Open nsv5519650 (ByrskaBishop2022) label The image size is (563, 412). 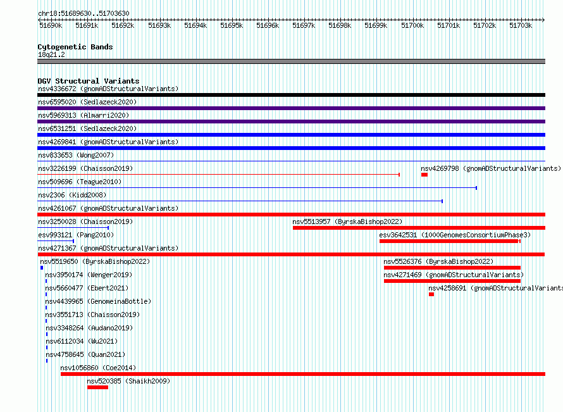(95, 261)
